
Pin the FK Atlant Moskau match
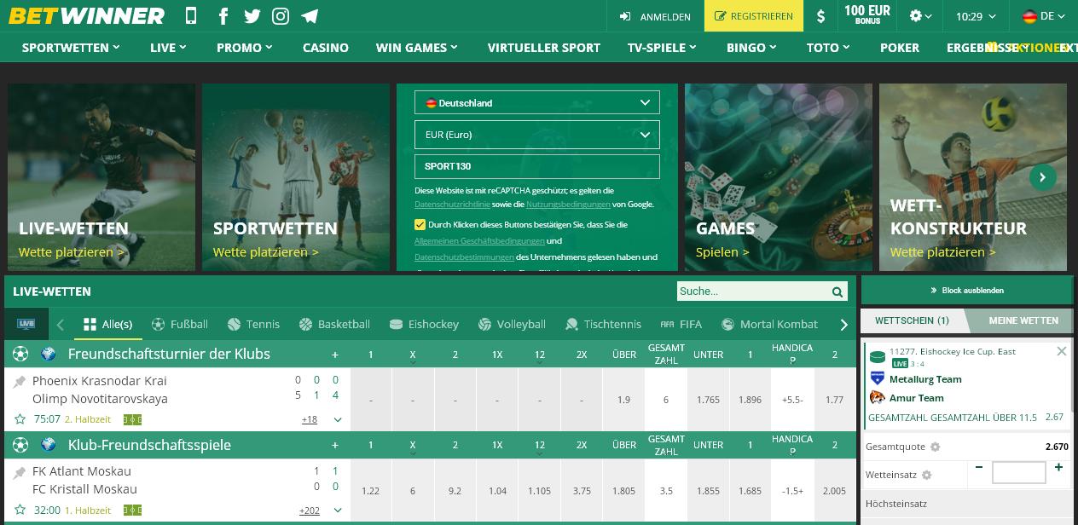point(20,472)
